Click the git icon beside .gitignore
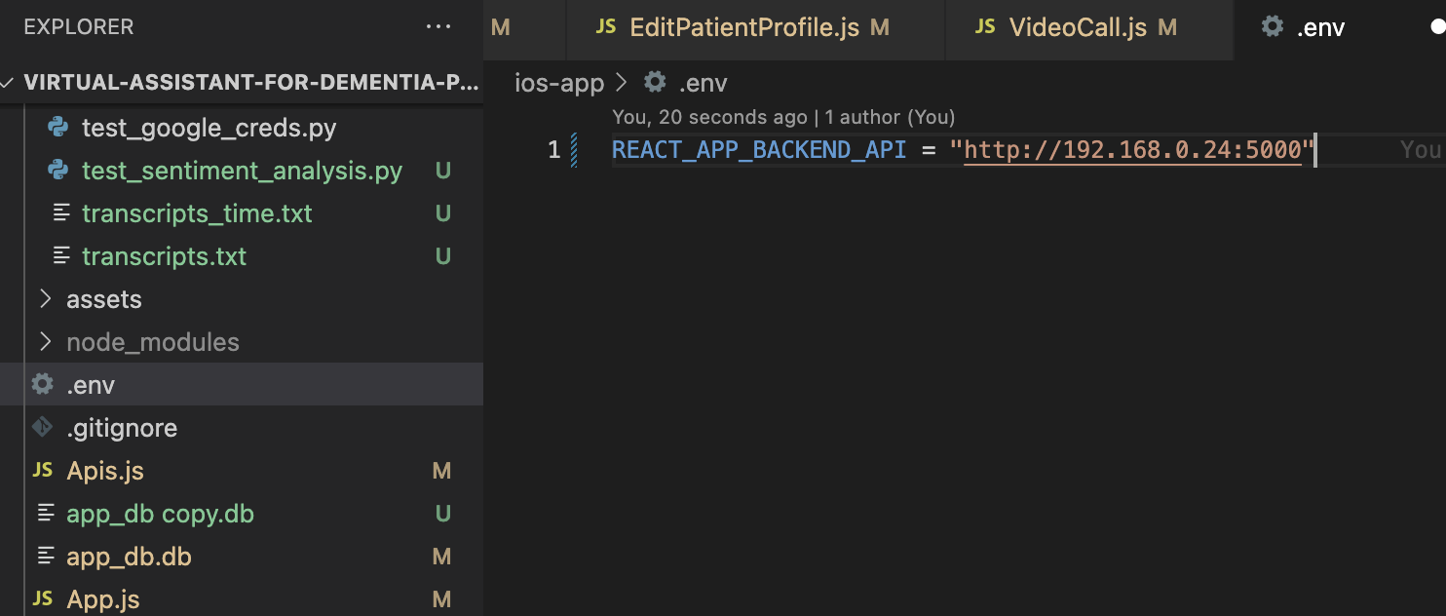 coord(43,428)
